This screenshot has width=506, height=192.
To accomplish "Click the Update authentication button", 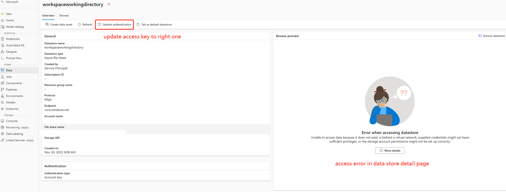I will coord(114,24).
